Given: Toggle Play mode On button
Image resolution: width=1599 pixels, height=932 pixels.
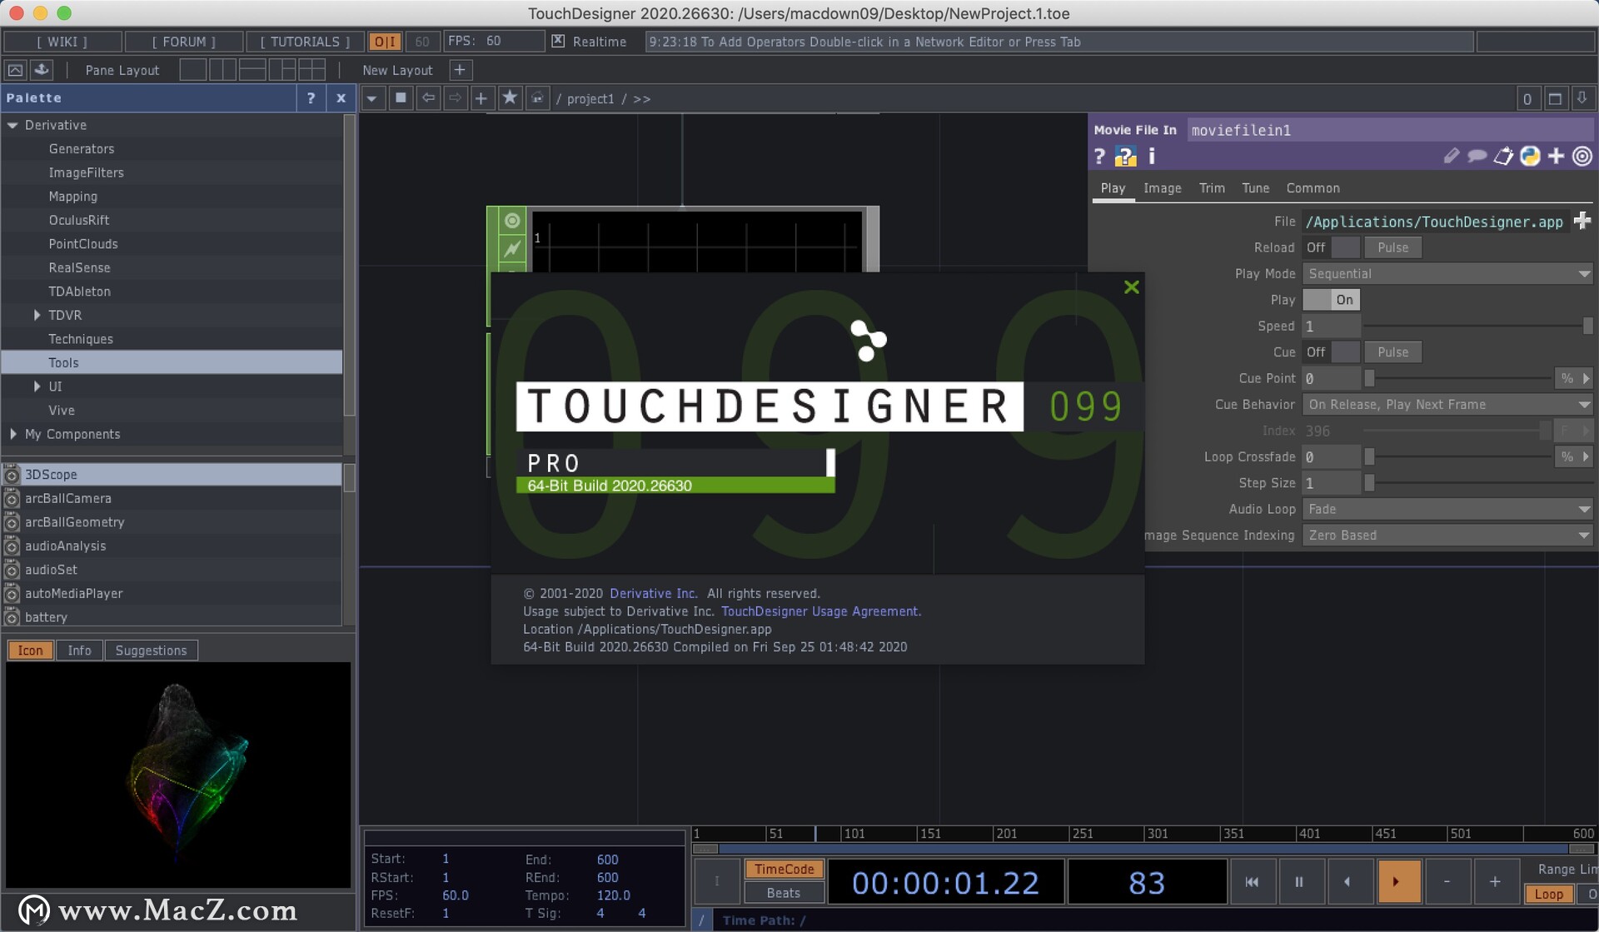Looking at the screenshot, I should point(1342,298).
